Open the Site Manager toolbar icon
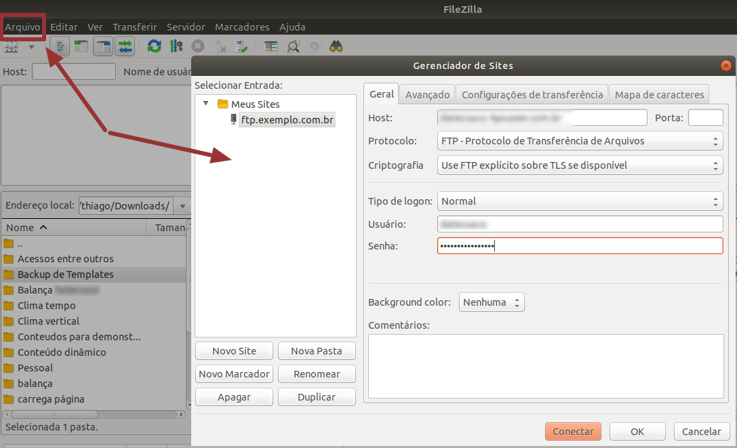The image size is (737, 448). 12,47
